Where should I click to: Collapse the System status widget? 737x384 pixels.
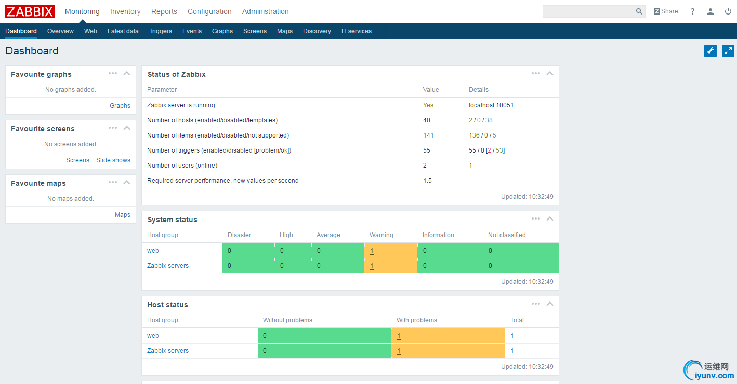coord(549,218)
